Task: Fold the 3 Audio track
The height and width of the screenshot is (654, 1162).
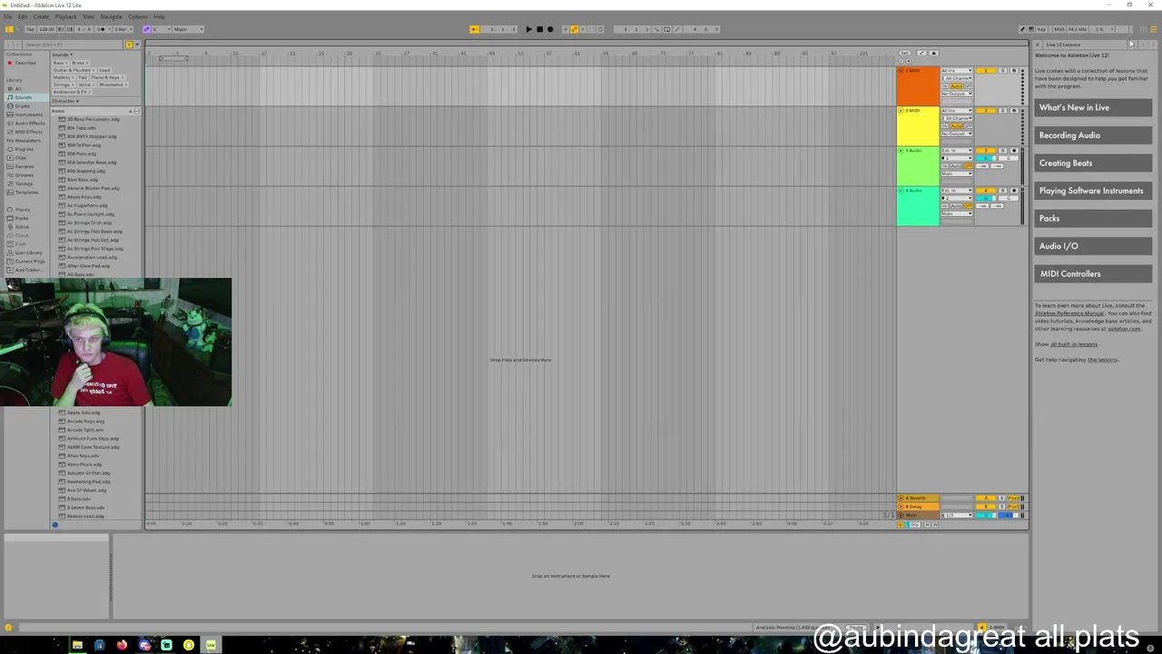Action: point(901,151)
